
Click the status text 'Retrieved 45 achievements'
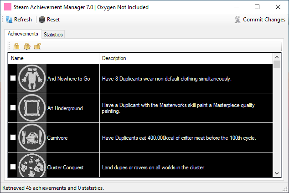tap(53, 188)
